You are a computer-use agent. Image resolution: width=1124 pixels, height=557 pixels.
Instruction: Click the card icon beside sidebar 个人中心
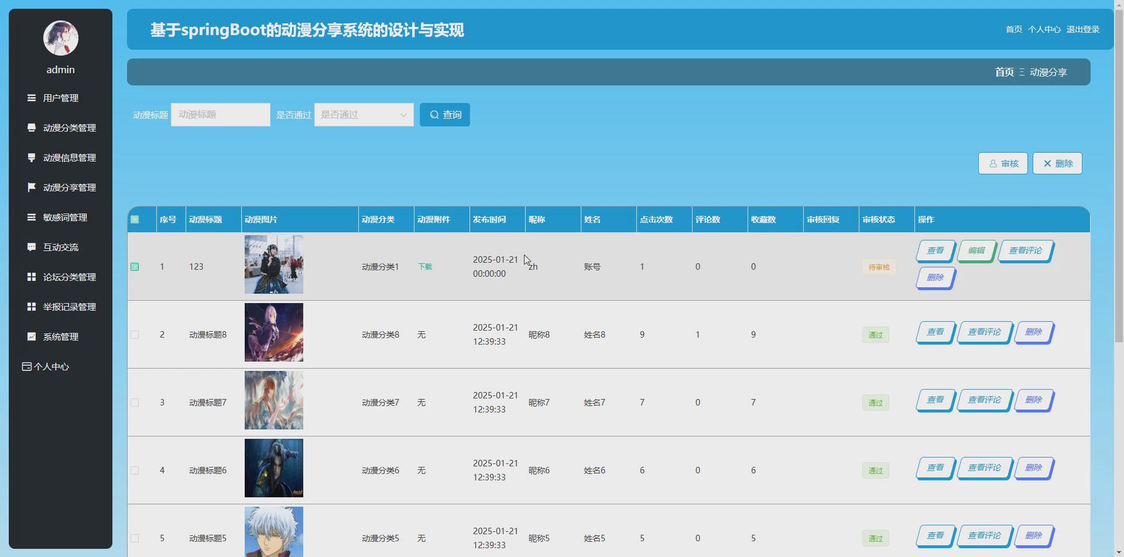pos(26,366)
